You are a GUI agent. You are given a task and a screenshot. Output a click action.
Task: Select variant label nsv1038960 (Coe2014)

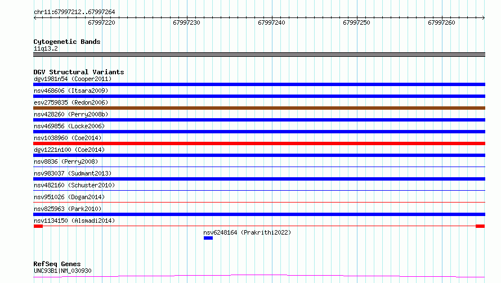pyautogui.click(x=68, y=138)
